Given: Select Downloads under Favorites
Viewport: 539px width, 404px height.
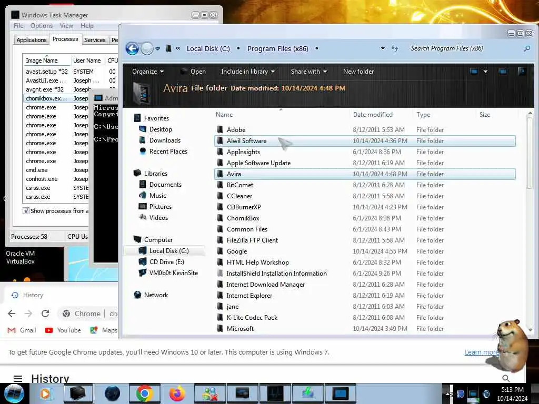Looking at the screenshot, I should (165, 140).
